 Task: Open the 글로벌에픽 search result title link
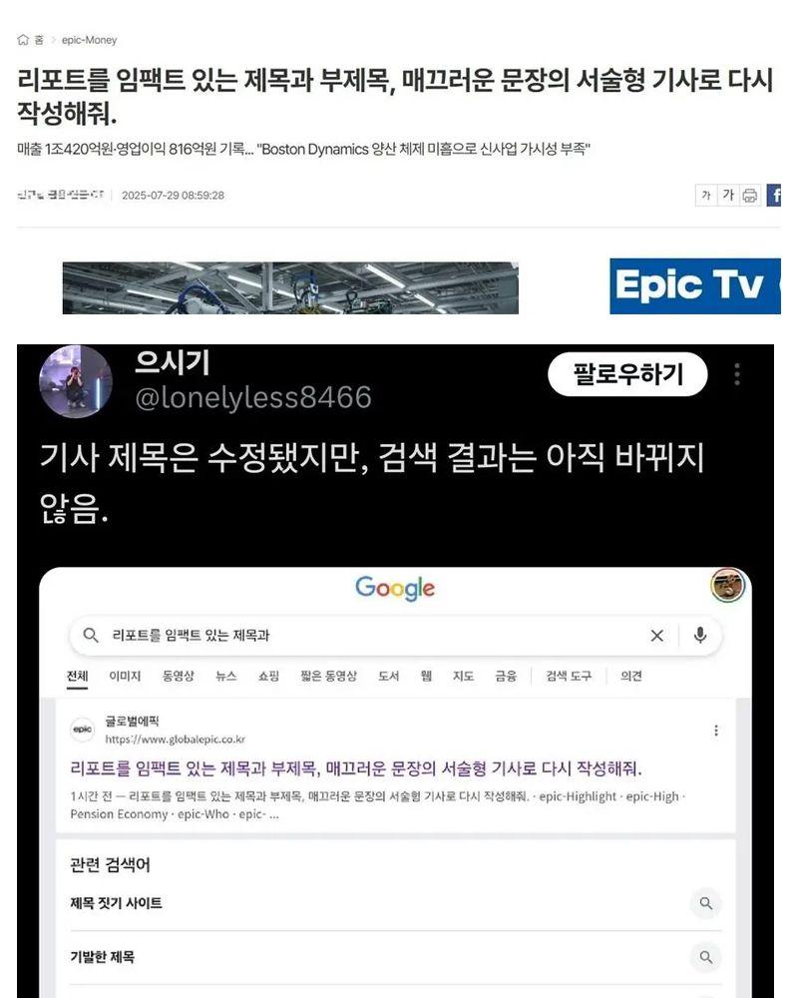click(x=356, y=768)
